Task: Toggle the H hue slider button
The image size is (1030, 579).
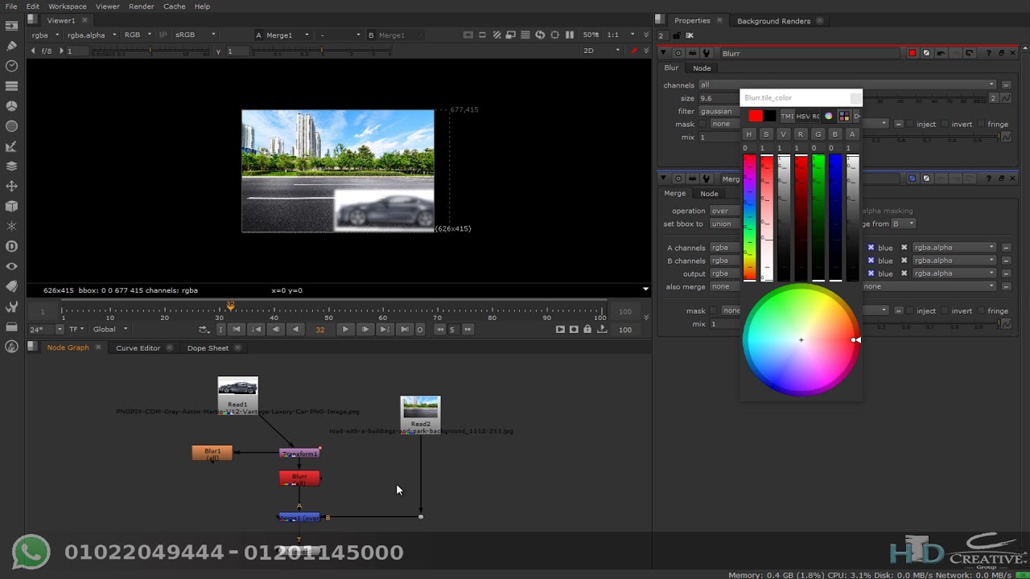Action: [x=749, y=134]
